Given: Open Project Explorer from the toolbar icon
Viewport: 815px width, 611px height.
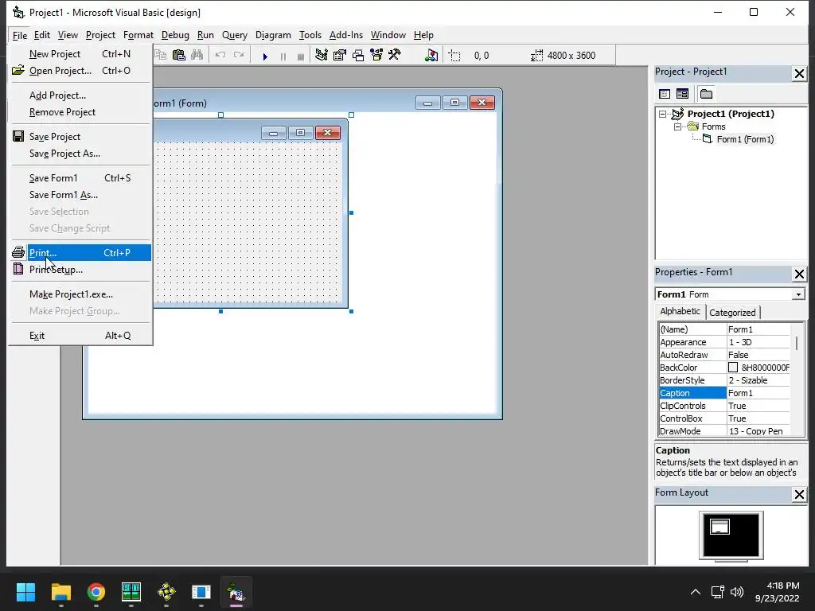Looking at the screenshot, I should [x=322, y=55].
